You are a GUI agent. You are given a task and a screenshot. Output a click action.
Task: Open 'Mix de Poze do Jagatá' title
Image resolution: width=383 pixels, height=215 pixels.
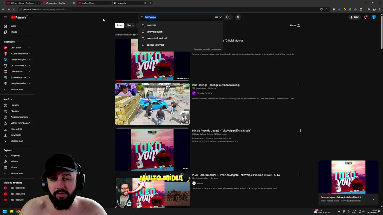[x=221, y=130]
